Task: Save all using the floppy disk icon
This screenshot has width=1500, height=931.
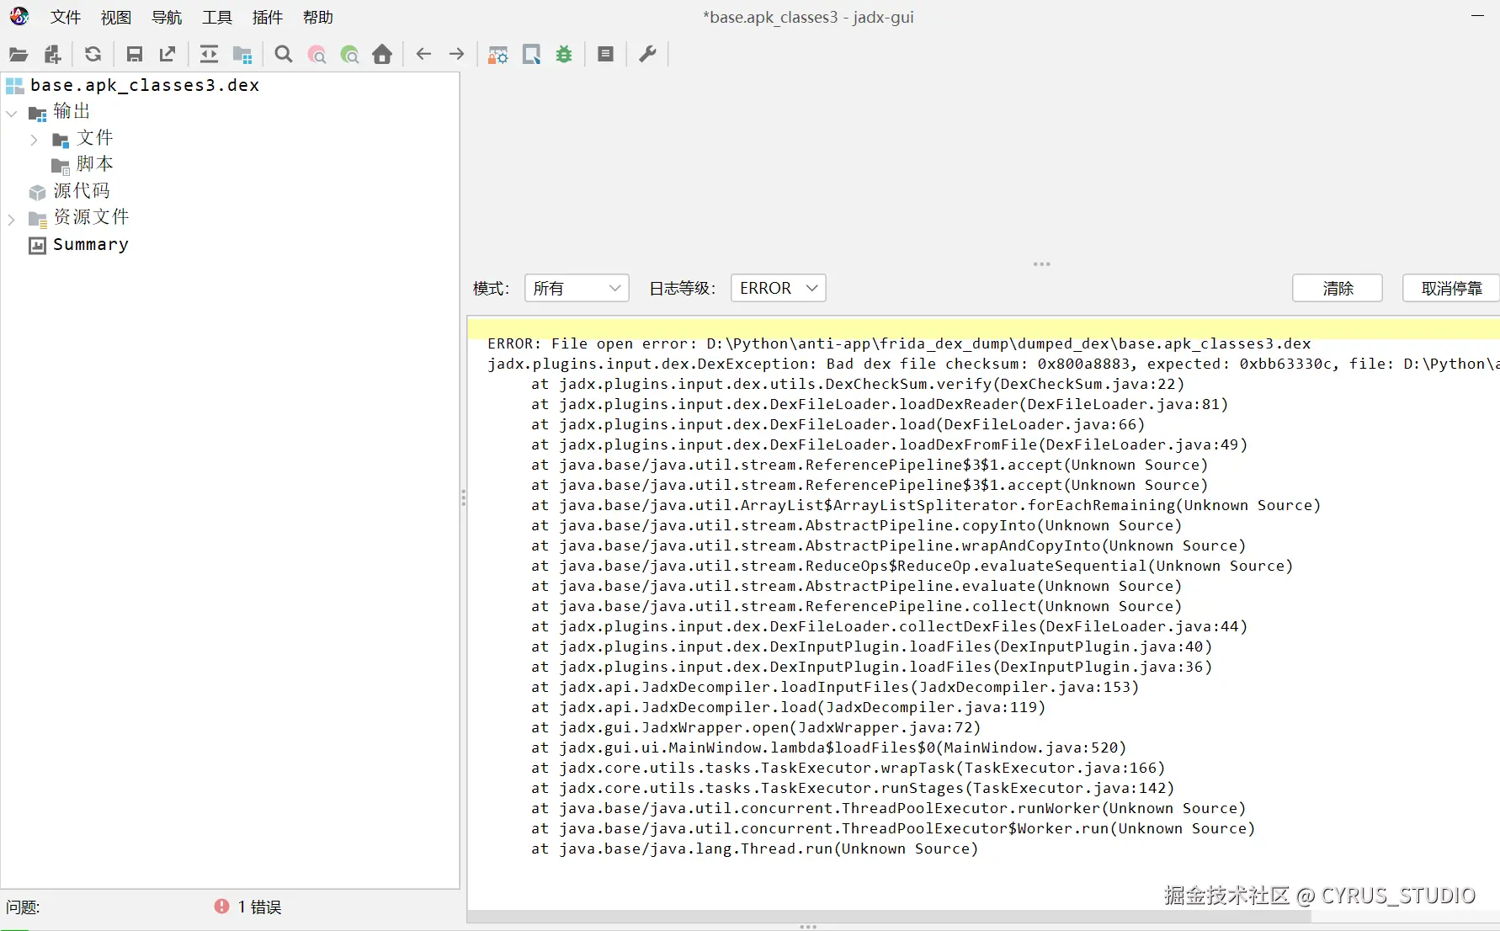Action: coord(134,55)
